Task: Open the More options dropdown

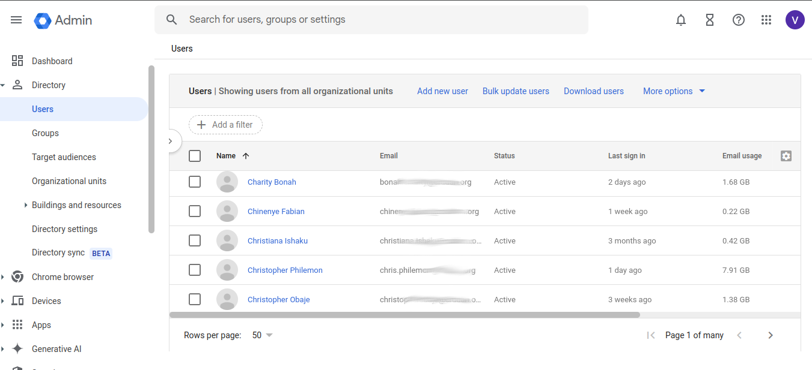Action: coord(674,91)
